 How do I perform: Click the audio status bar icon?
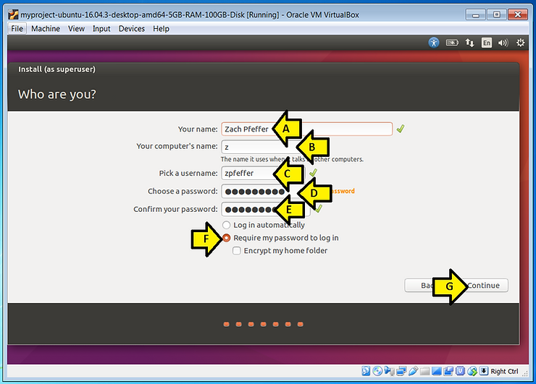click(389, 371)
